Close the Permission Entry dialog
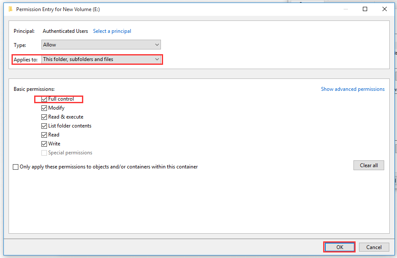The image size is (397, 258). click(x=384, y=9)
